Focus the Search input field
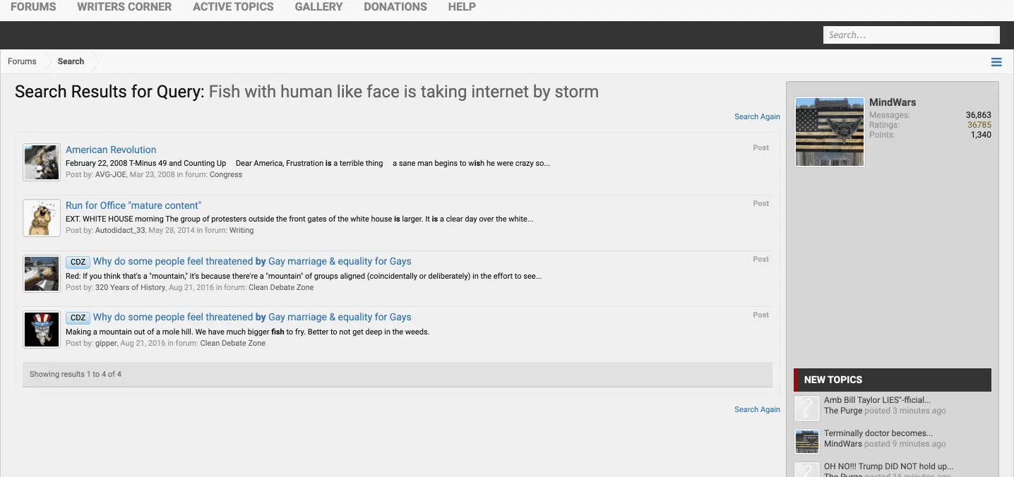The height and width of the screenshot is (477, 1014). 912,35
